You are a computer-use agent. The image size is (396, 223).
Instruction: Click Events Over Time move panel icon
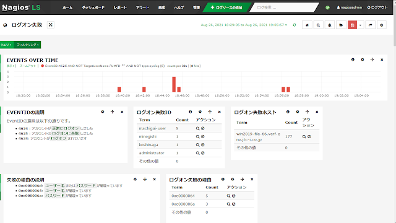click(372, 59)
